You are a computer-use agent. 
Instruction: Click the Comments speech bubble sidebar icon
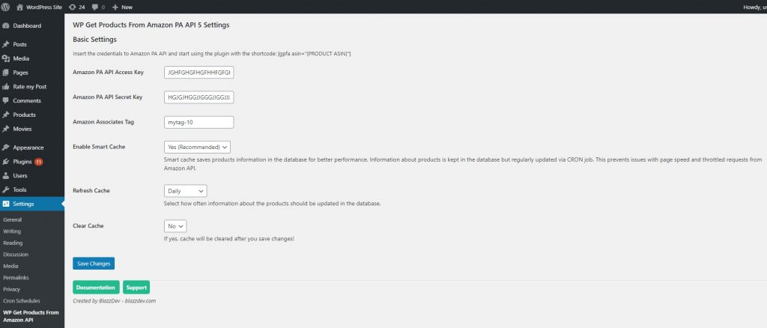6,100
